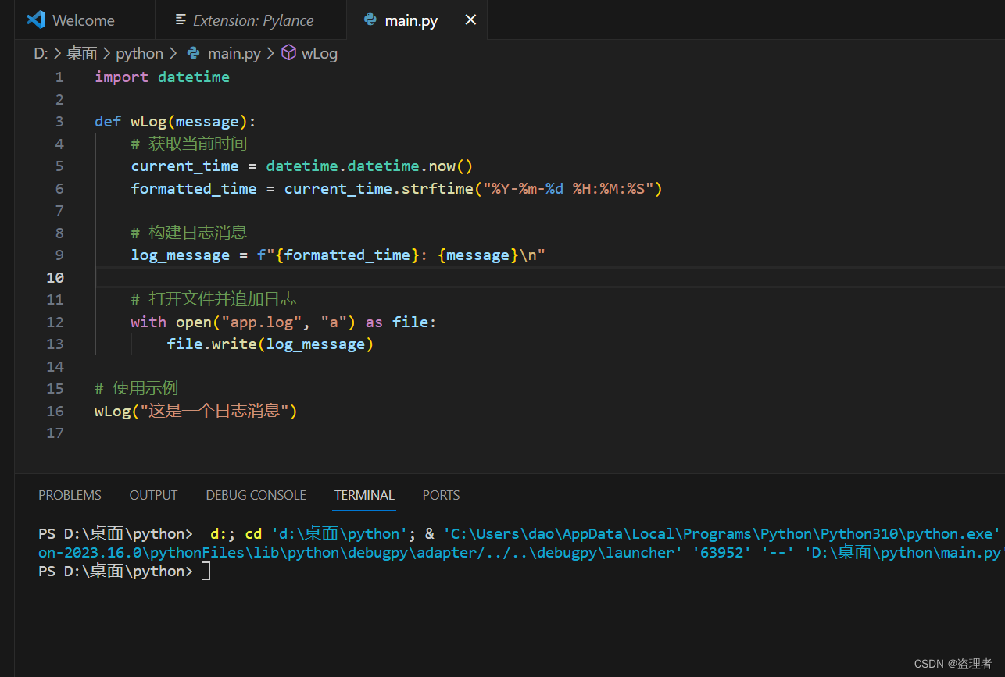1005x677 pixels.
Task: Click the '# 打开文件并追加日志' comment
Action: point(213,299)
